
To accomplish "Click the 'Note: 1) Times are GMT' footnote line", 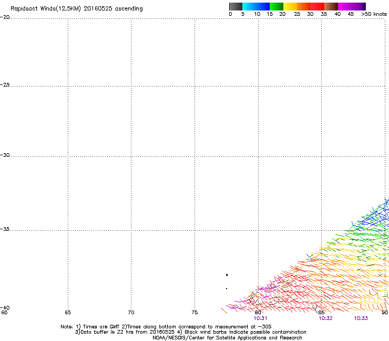I will 166,327.
